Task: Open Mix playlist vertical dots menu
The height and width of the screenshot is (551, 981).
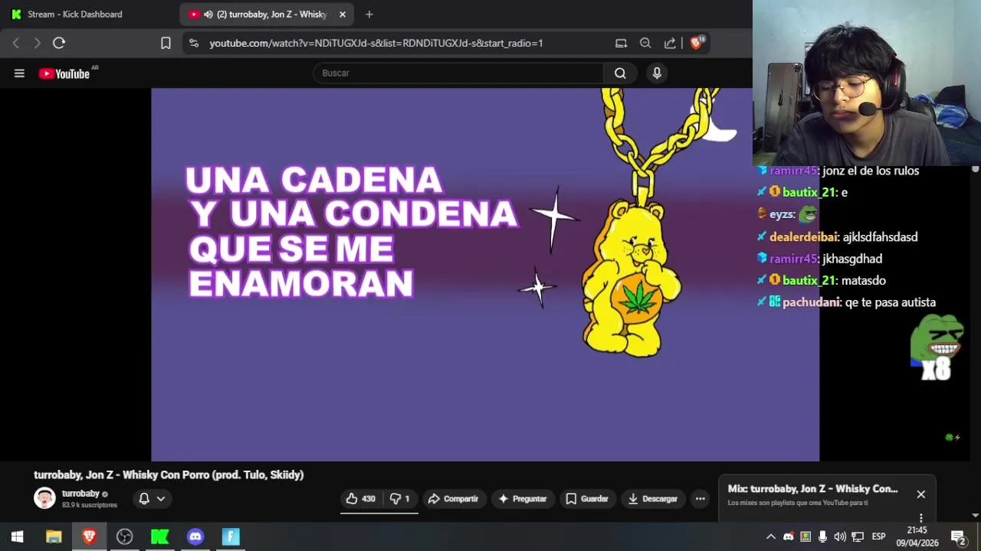Action: coord(921,517)
